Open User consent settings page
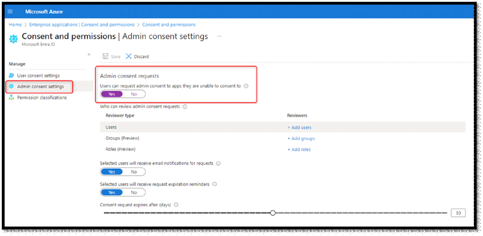 [x=38, y=75]
